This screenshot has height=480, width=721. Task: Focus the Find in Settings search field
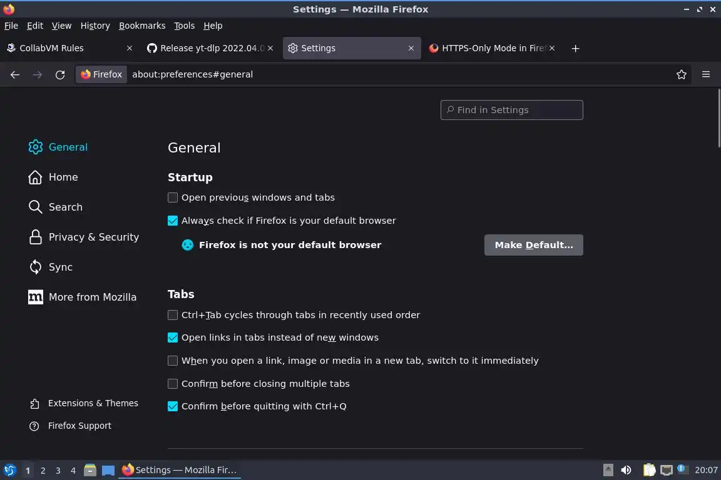(x=511, y=110)
